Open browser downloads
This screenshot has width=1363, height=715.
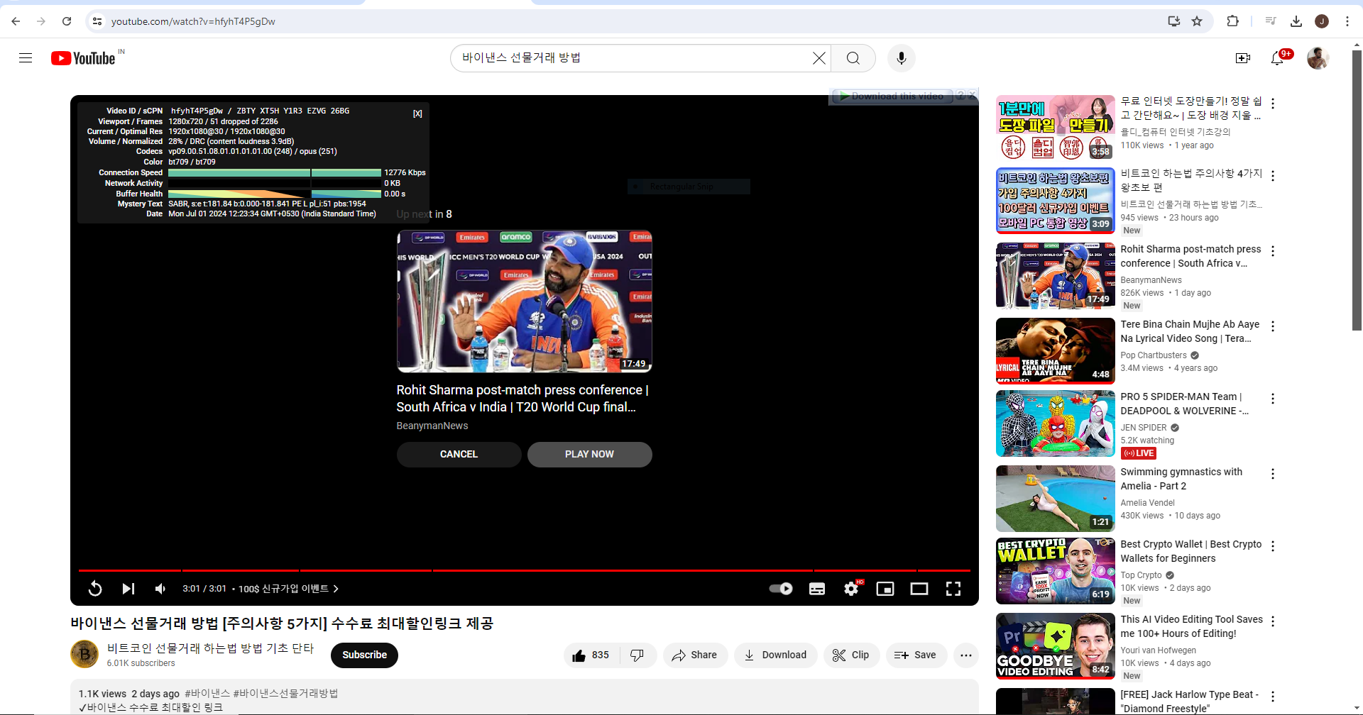tap(1296, 21)
